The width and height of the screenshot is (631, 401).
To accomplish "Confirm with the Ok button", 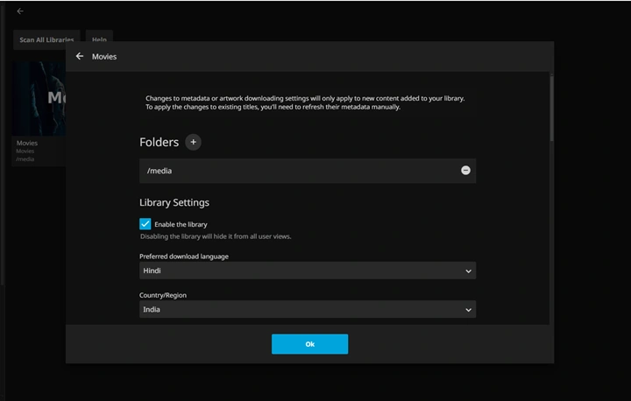I will tap(310, 344).
